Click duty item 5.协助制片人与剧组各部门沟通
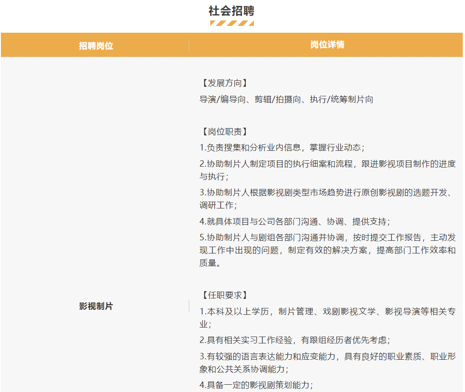This screenshot has width=465, height=392. [x=328, y=250]
